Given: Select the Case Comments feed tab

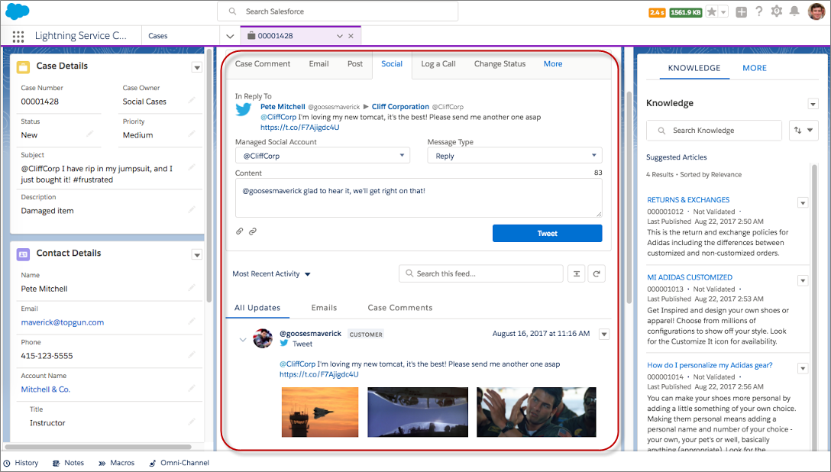Looking at the screenshot, I should tap(400, 308).
